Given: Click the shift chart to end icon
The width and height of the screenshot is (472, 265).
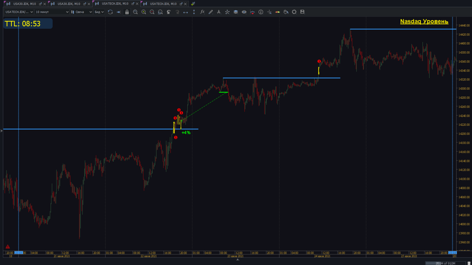Looking at the screenshot, I should click(119, 12).
